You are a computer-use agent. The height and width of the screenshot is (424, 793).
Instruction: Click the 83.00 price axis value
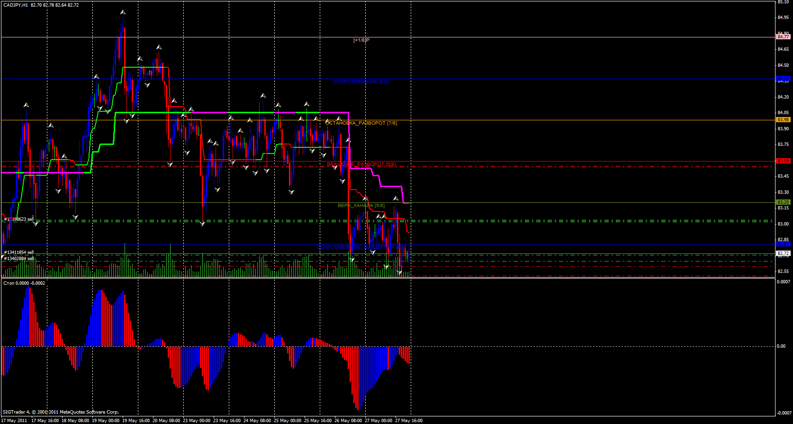[783, 224]
